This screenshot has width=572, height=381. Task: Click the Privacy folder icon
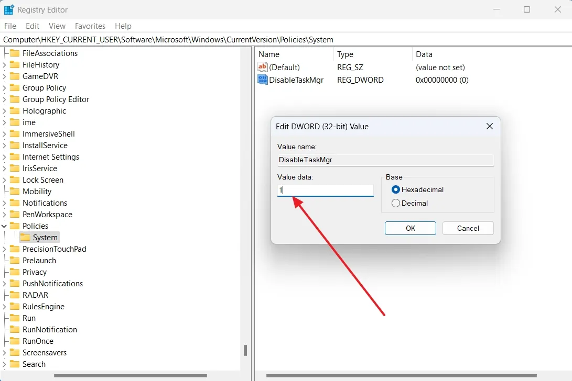click(x=15, y=272)
